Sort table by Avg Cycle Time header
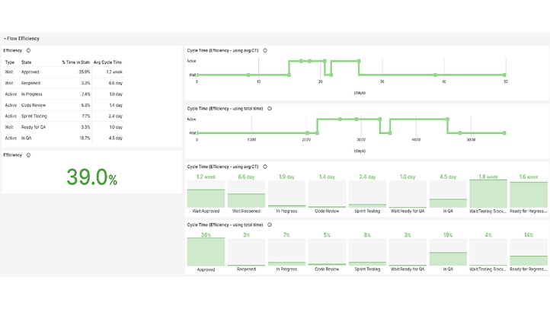The width and height of the screenshot is (550, 309). pyautogui.click(x=107, y=62)
